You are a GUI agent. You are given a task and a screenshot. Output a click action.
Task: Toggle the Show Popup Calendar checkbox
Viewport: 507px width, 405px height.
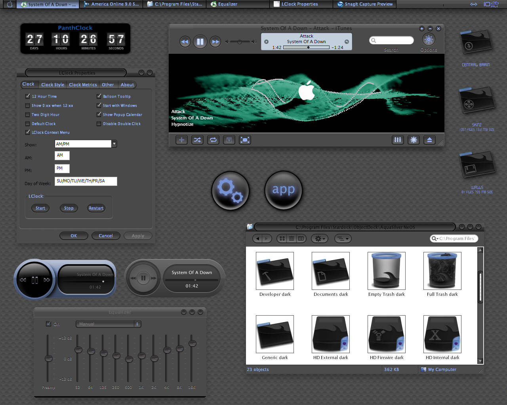pyautogui.click(x=99, y=115)
